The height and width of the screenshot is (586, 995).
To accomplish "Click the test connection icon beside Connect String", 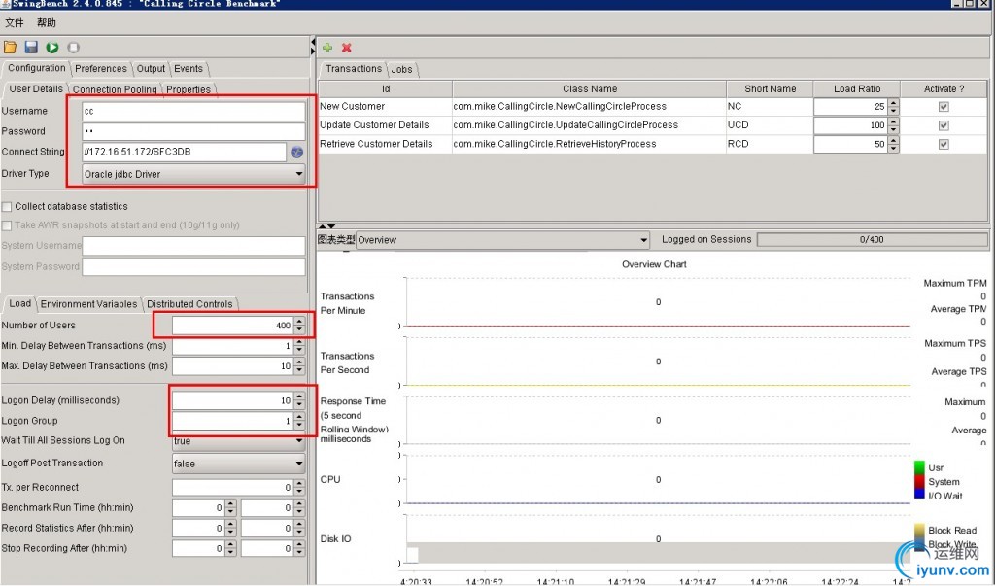I will click(x=296, y=153).
